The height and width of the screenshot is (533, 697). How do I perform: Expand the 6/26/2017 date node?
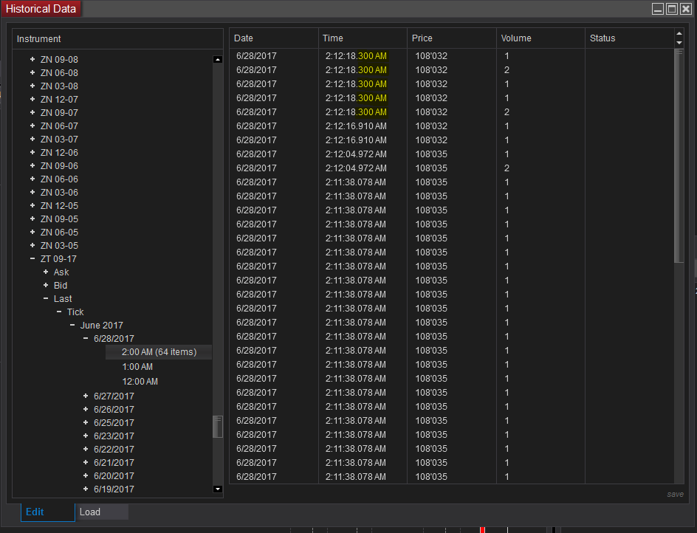point(86,410)
